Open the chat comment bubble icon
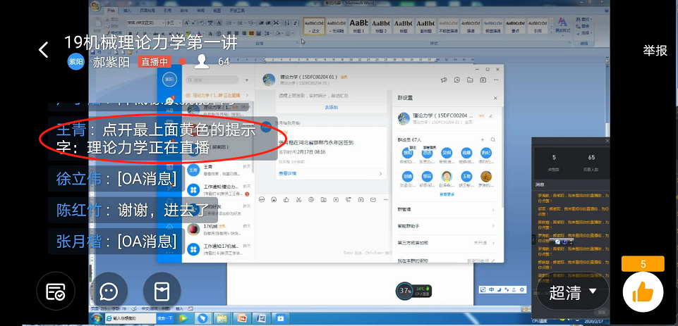The width and height of the screenshot is (678, 326). click(x=108, y=291)
